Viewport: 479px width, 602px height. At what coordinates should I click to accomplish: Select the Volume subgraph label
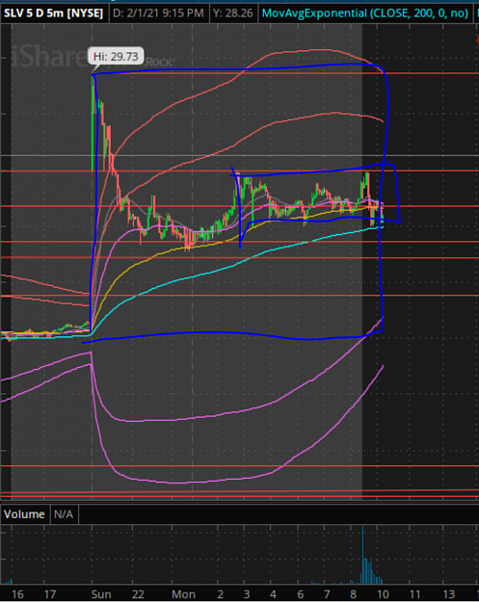click(24, 514)
